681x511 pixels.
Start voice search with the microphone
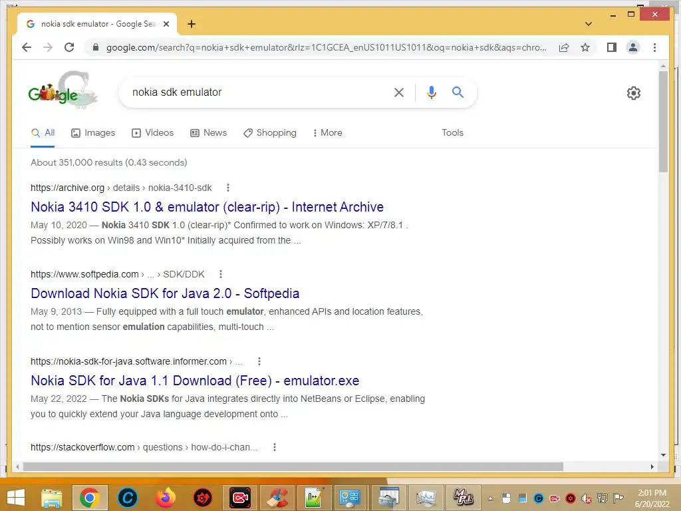pos(431,92)
